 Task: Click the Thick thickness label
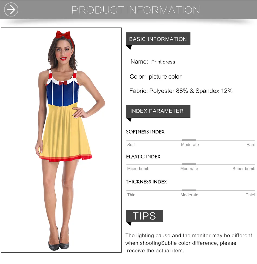coord(251,195)
